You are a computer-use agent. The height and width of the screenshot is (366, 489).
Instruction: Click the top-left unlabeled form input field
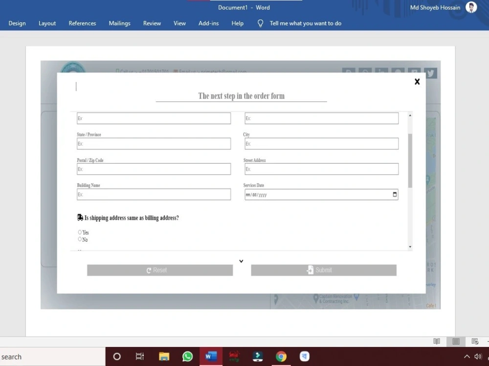coord(154,118)
